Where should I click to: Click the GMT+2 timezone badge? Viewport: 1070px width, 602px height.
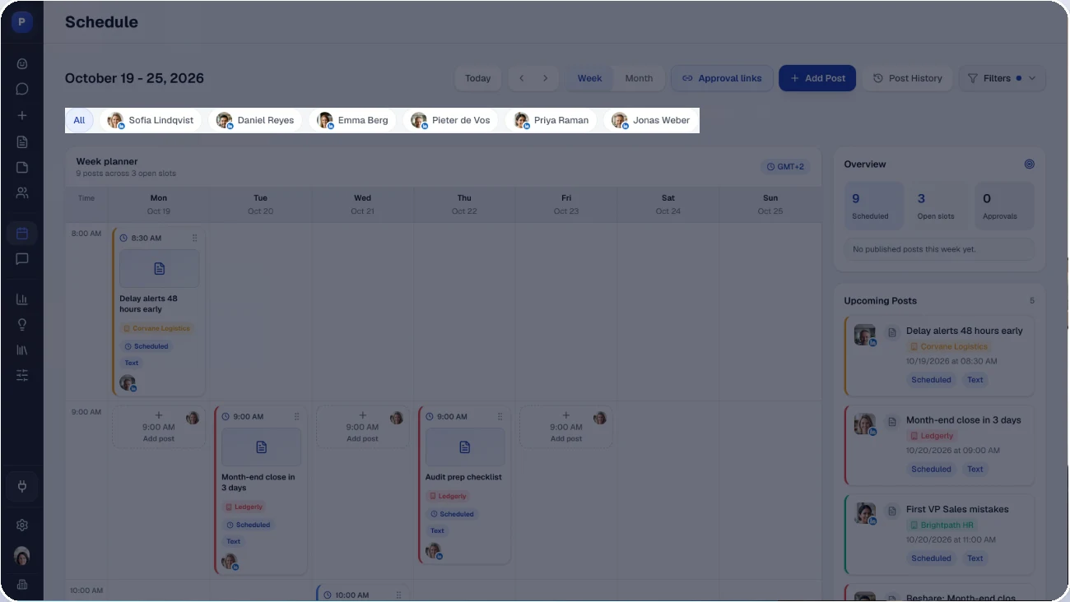[x=785, y=167]
